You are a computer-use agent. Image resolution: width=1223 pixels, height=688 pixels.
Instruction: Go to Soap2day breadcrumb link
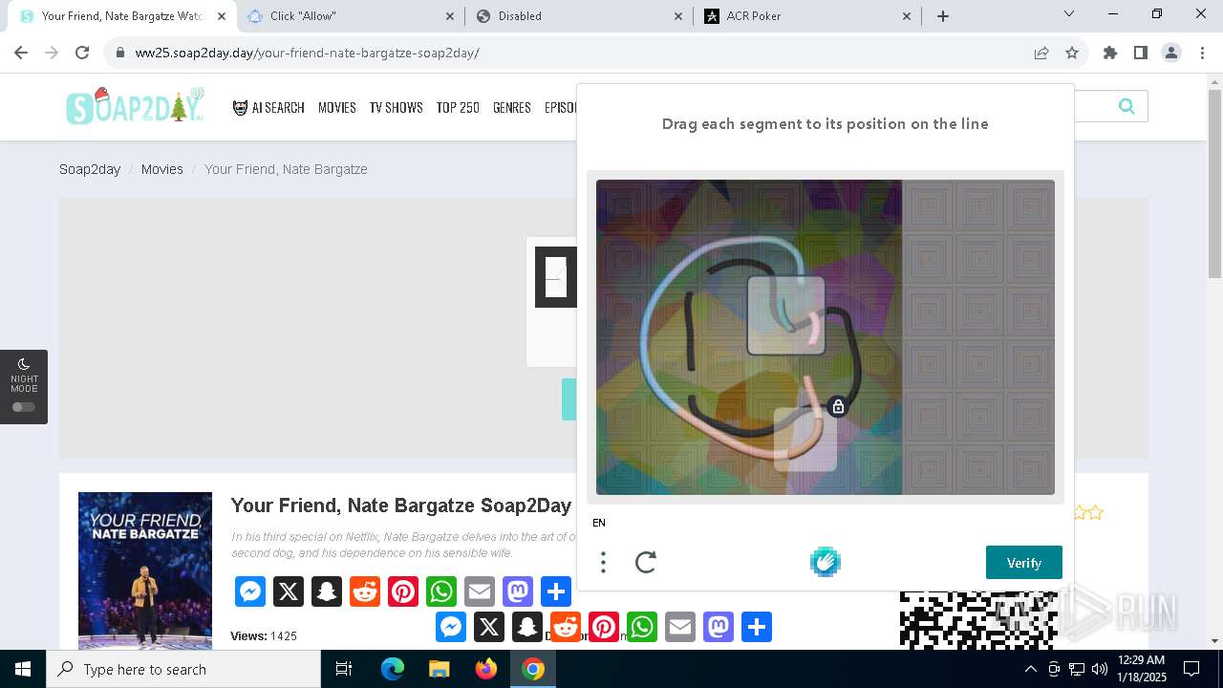(x=90, y=169)
